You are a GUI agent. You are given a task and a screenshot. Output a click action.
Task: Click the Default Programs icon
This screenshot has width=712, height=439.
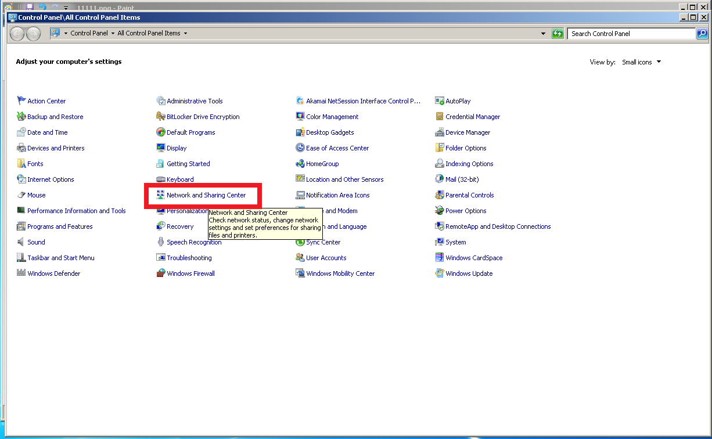(x=161, y=132)
